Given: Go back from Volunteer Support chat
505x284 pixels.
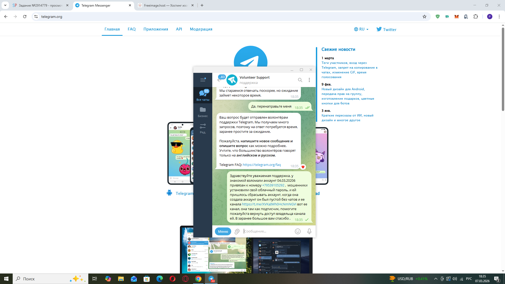Looking at the screenshot, I should [x=219, y=80].
